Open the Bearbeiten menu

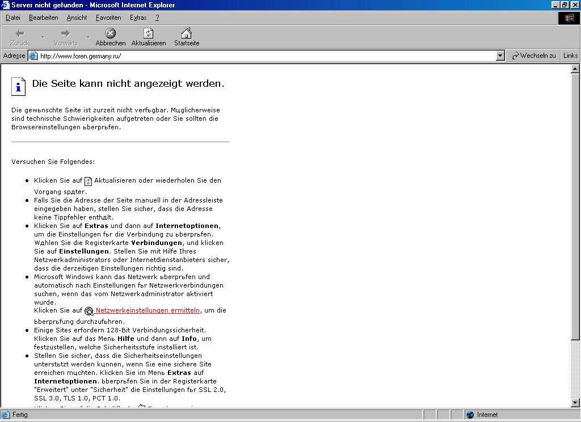tap(43, 18)
